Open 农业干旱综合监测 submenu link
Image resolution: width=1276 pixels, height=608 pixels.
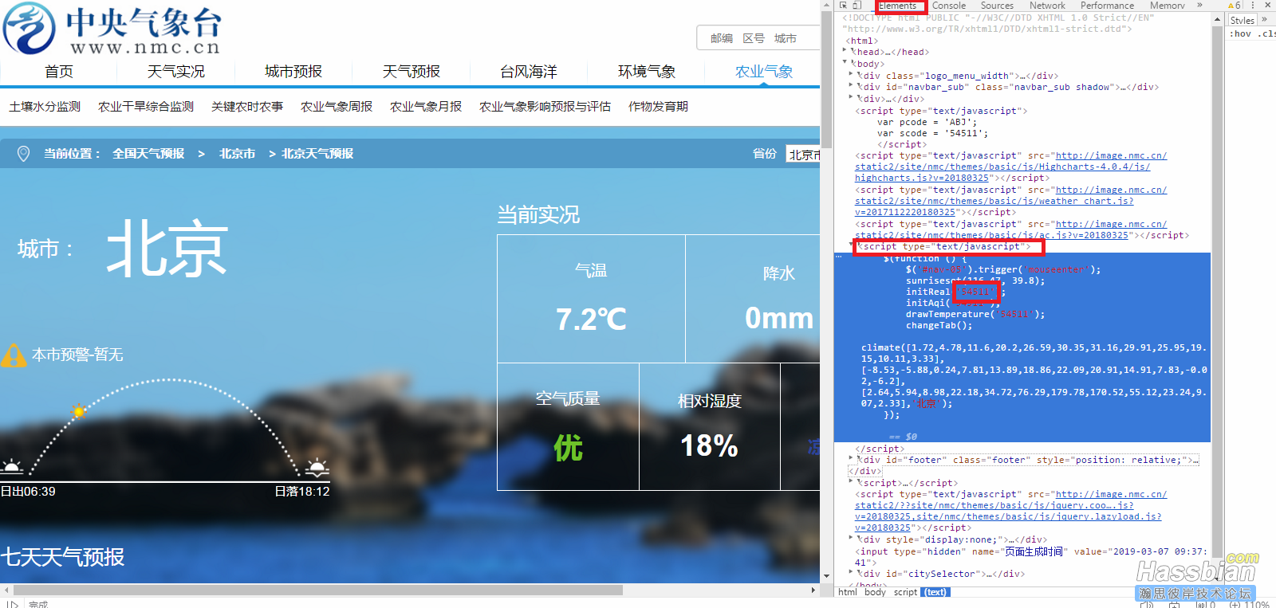[x=146, y=107]
